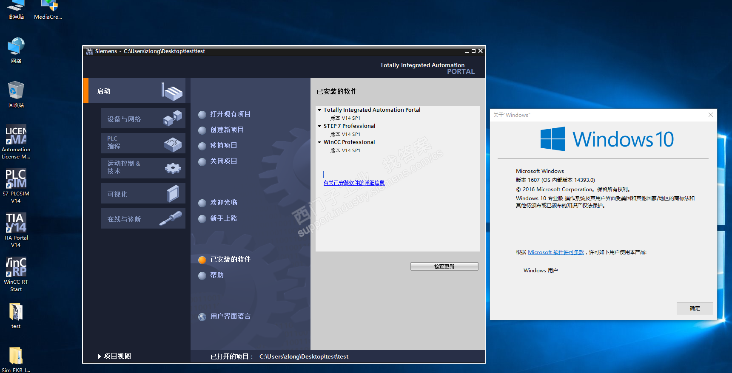The height and width of the screenshot is (373, 732).
Task: Click the STEP 7 Professional row text
Action: (x=349, y=126)
